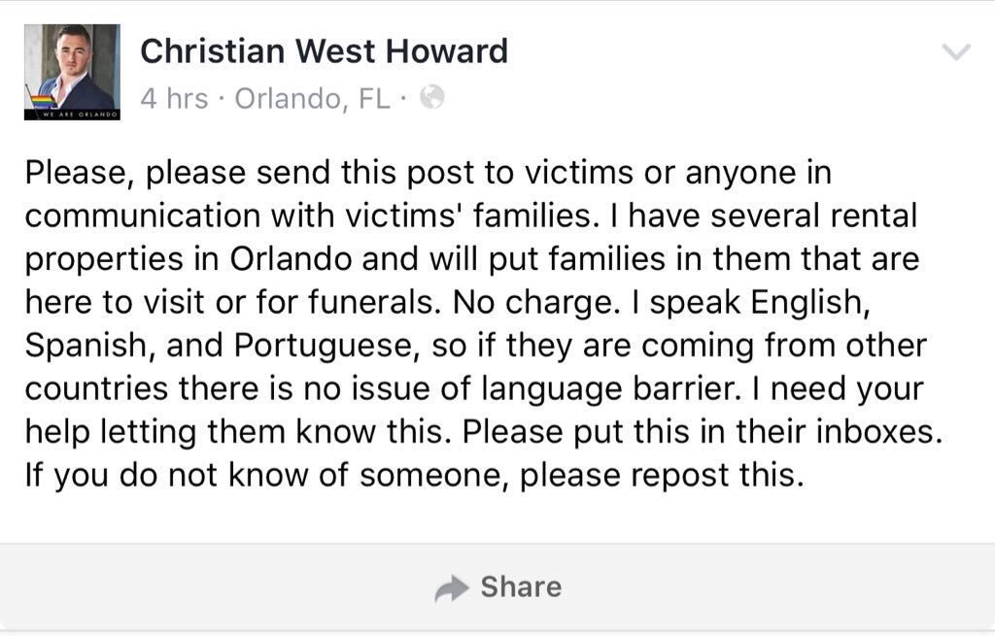Click the rainbow flag on the profile photo
The width and height of the screenshot is (995, 636).
[44, 99]
